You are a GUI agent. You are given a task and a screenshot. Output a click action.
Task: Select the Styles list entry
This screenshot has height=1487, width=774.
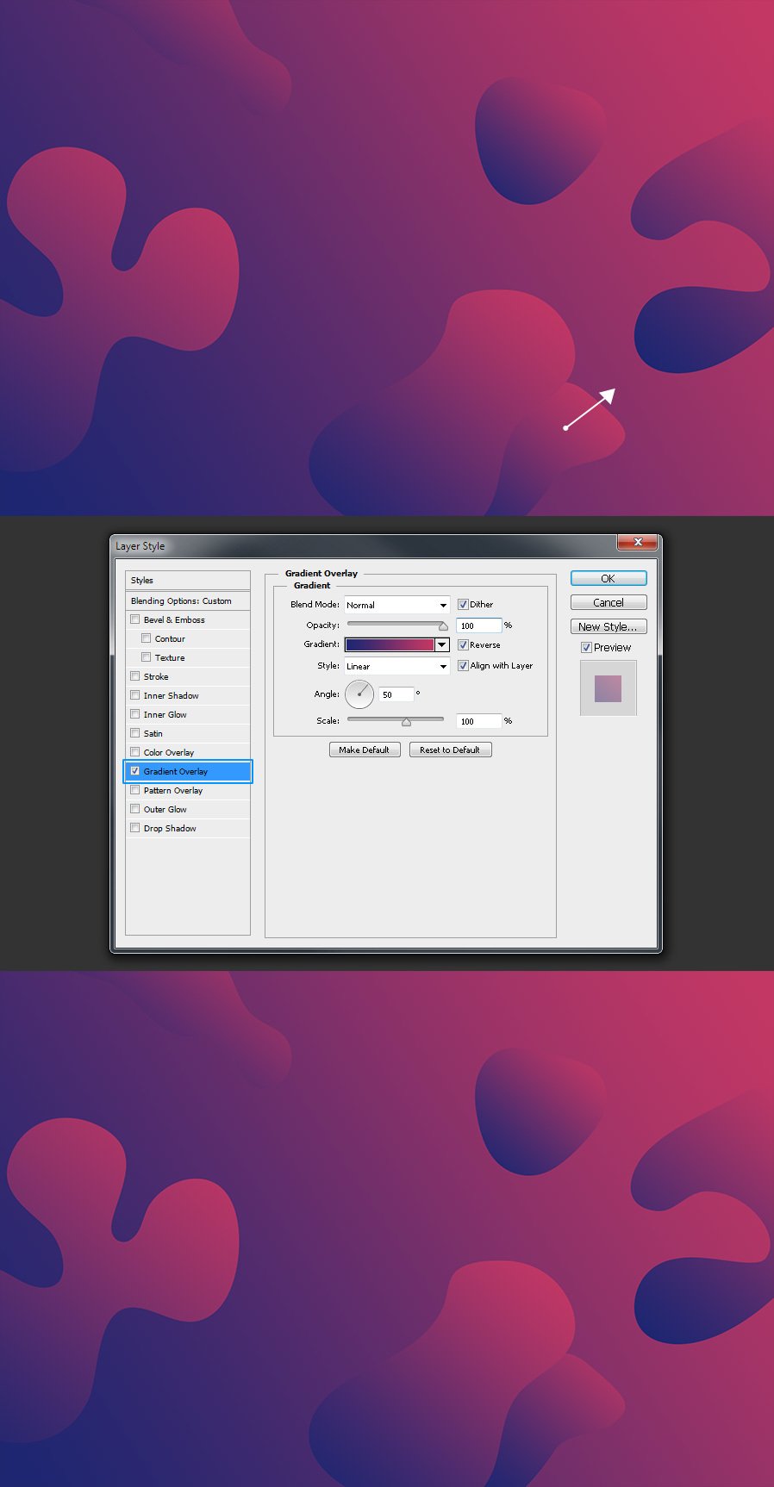(x=188, y=580)
